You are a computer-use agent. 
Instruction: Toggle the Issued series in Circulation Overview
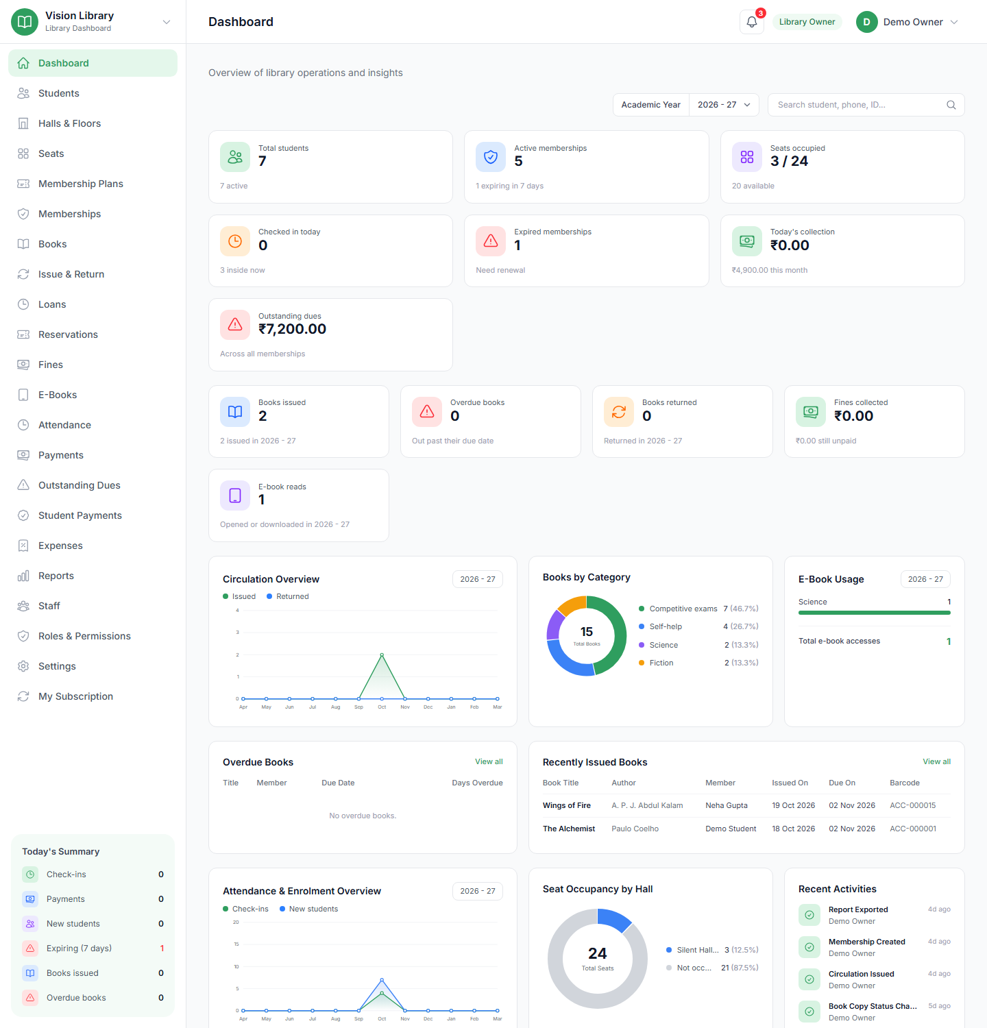point(239,596)
